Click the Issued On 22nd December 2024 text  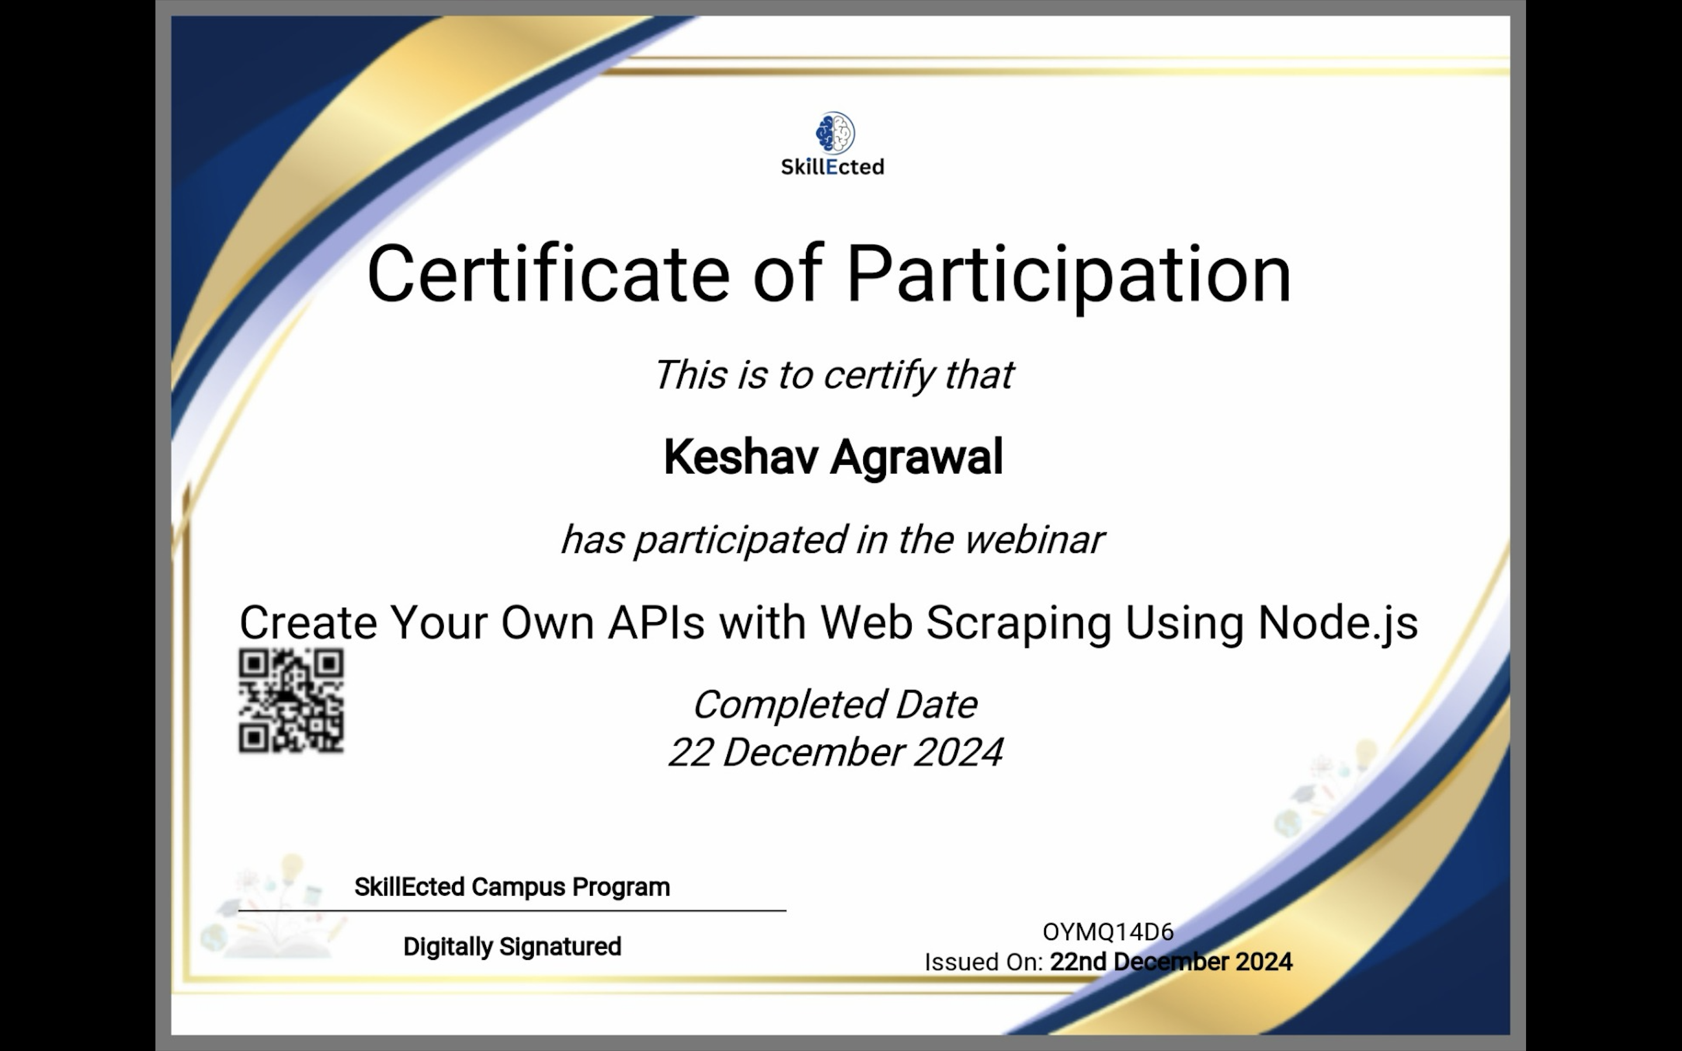click(1108, 962)
